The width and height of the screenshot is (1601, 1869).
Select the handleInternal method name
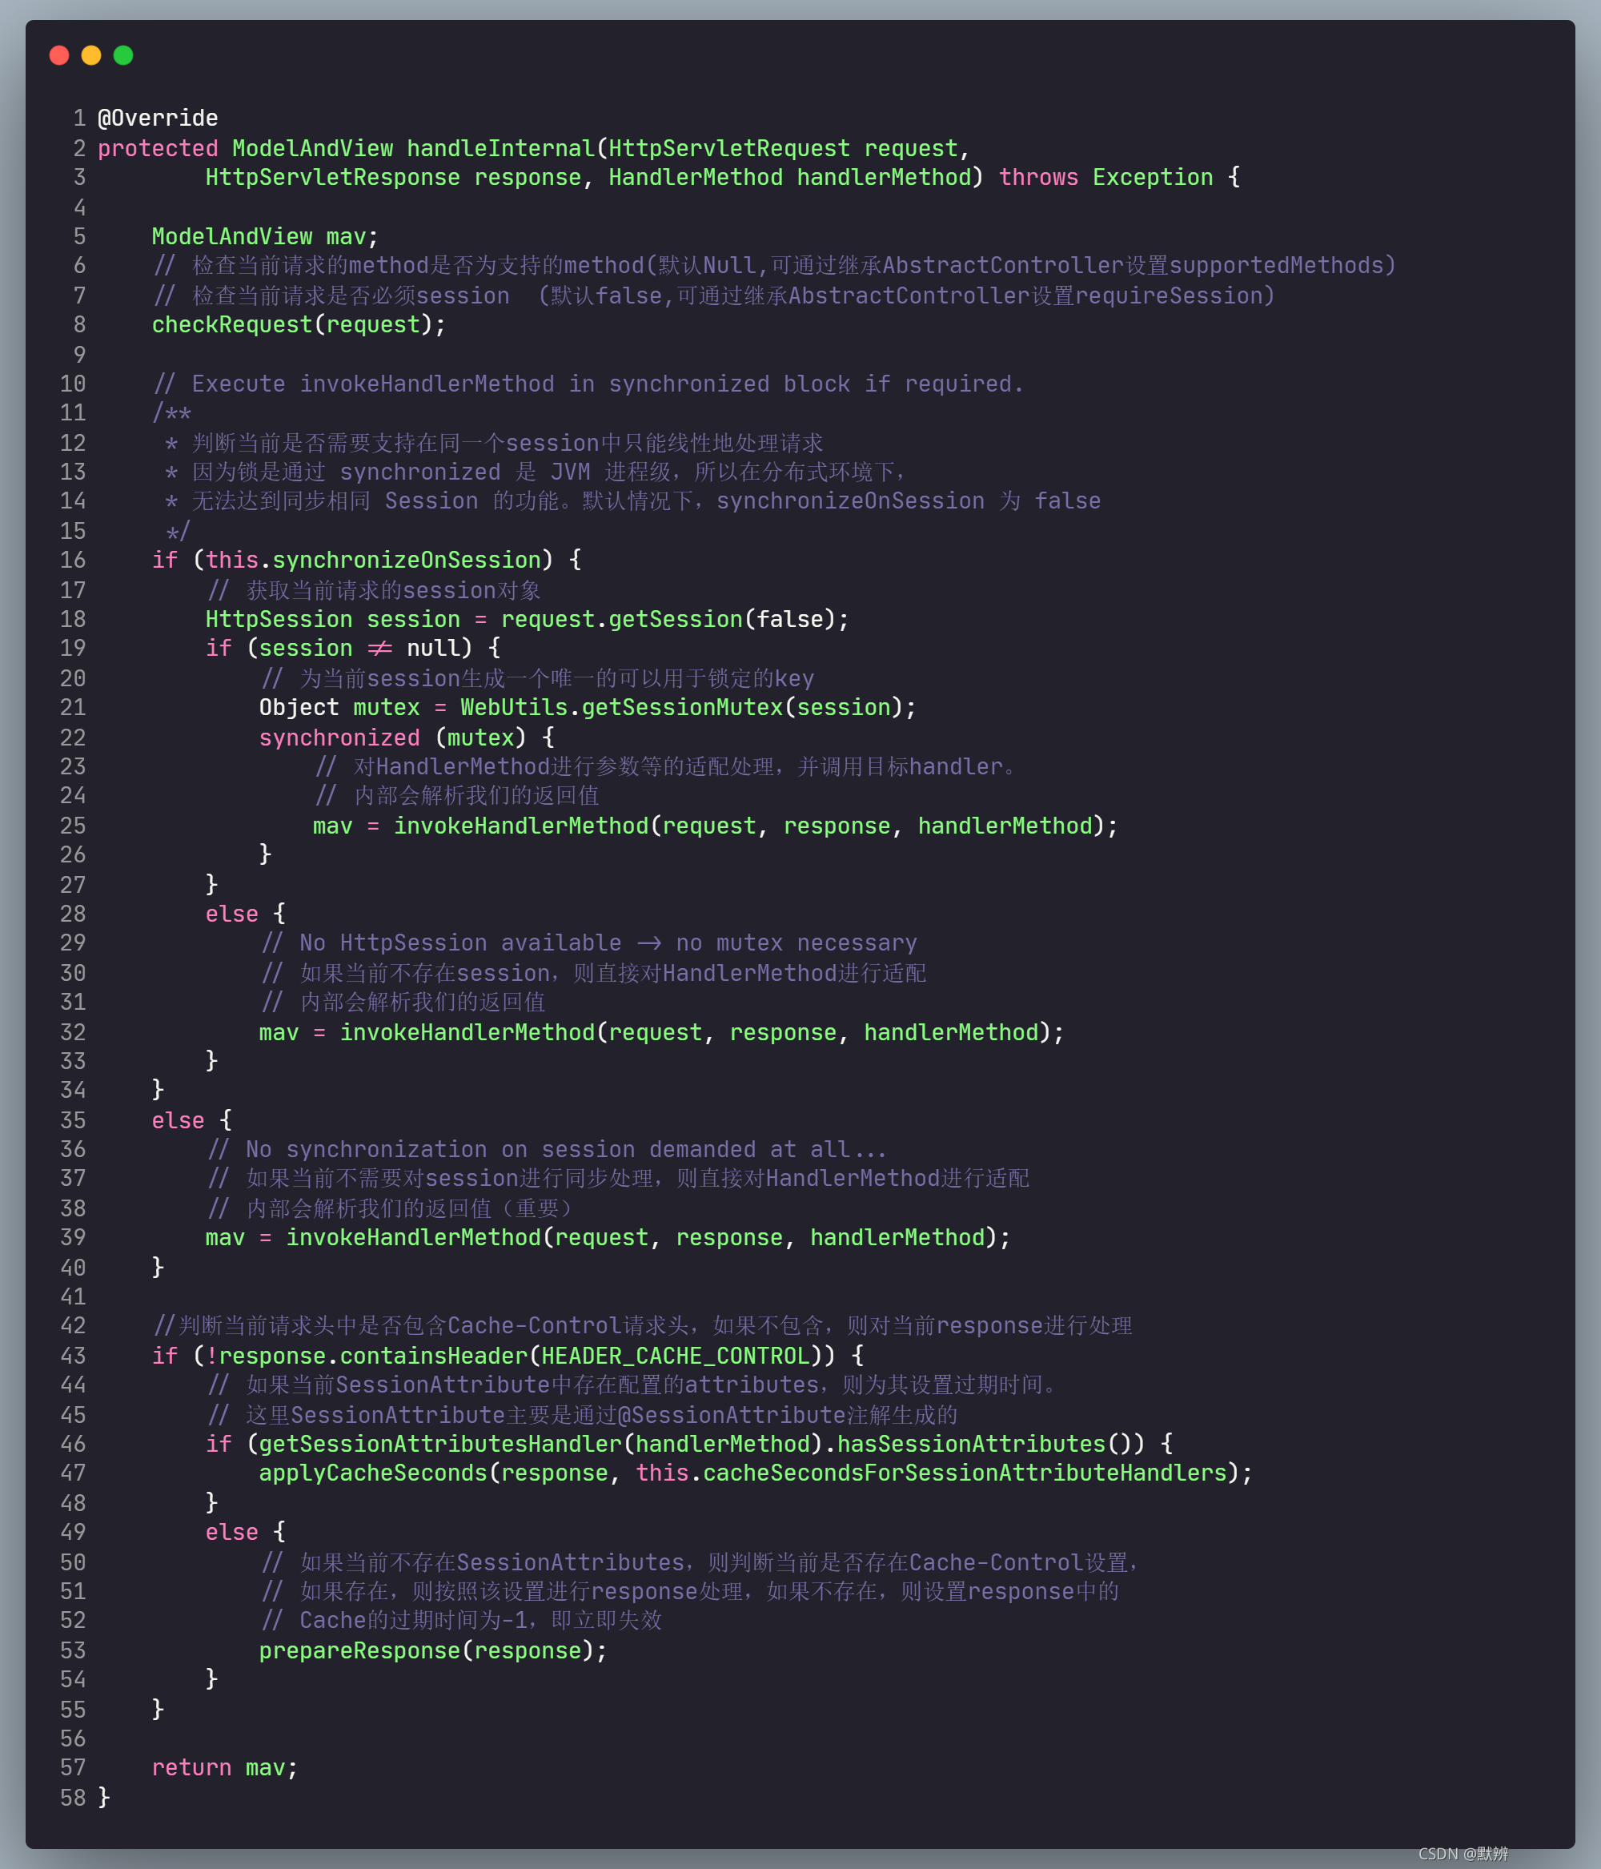coord(500,148)
